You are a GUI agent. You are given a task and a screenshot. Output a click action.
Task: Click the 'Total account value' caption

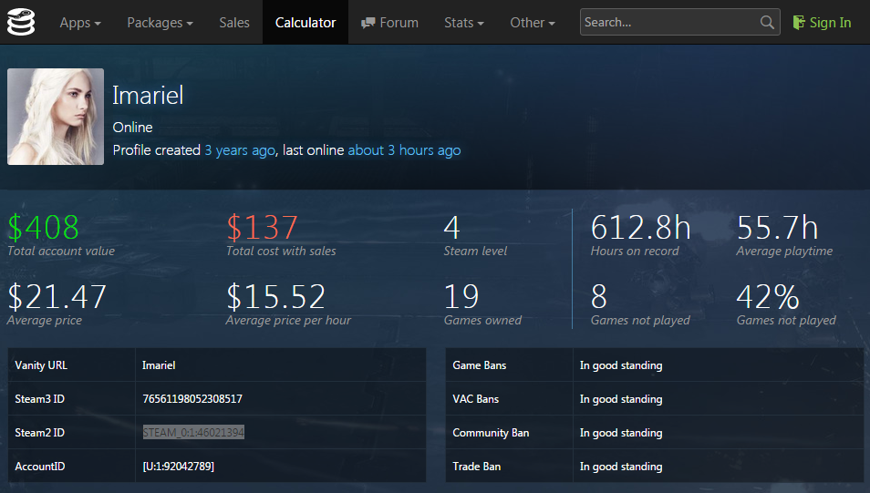tap(61, 251)
